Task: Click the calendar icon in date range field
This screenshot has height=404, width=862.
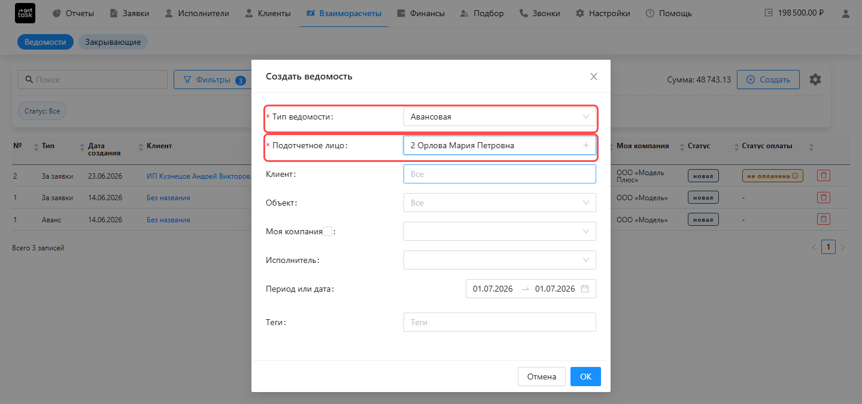Action: click(585, 289)
